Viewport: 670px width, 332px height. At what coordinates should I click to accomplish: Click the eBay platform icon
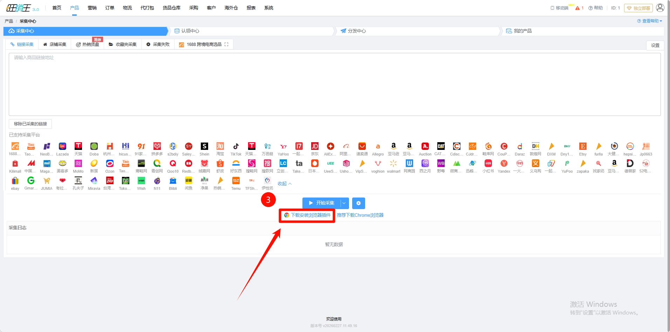[x=15, y=181]
